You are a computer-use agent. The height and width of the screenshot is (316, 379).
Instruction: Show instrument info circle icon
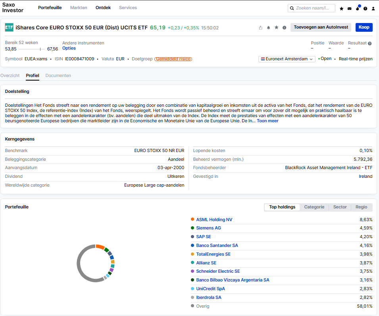(x=285, y=27)
